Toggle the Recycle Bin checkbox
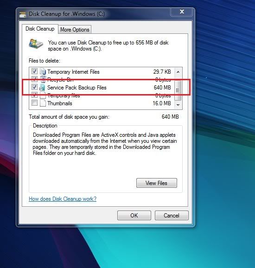Viewport: 255px width, 268px height. click(x=34, y=79)
